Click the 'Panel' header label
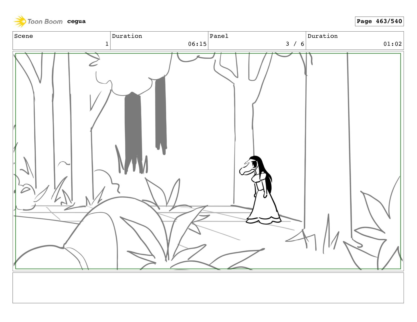 219,36
